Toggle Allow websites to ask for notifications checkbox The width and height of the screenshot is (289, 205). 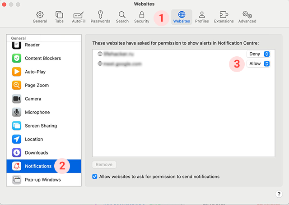pyautogui.click(x=94, y=177)
